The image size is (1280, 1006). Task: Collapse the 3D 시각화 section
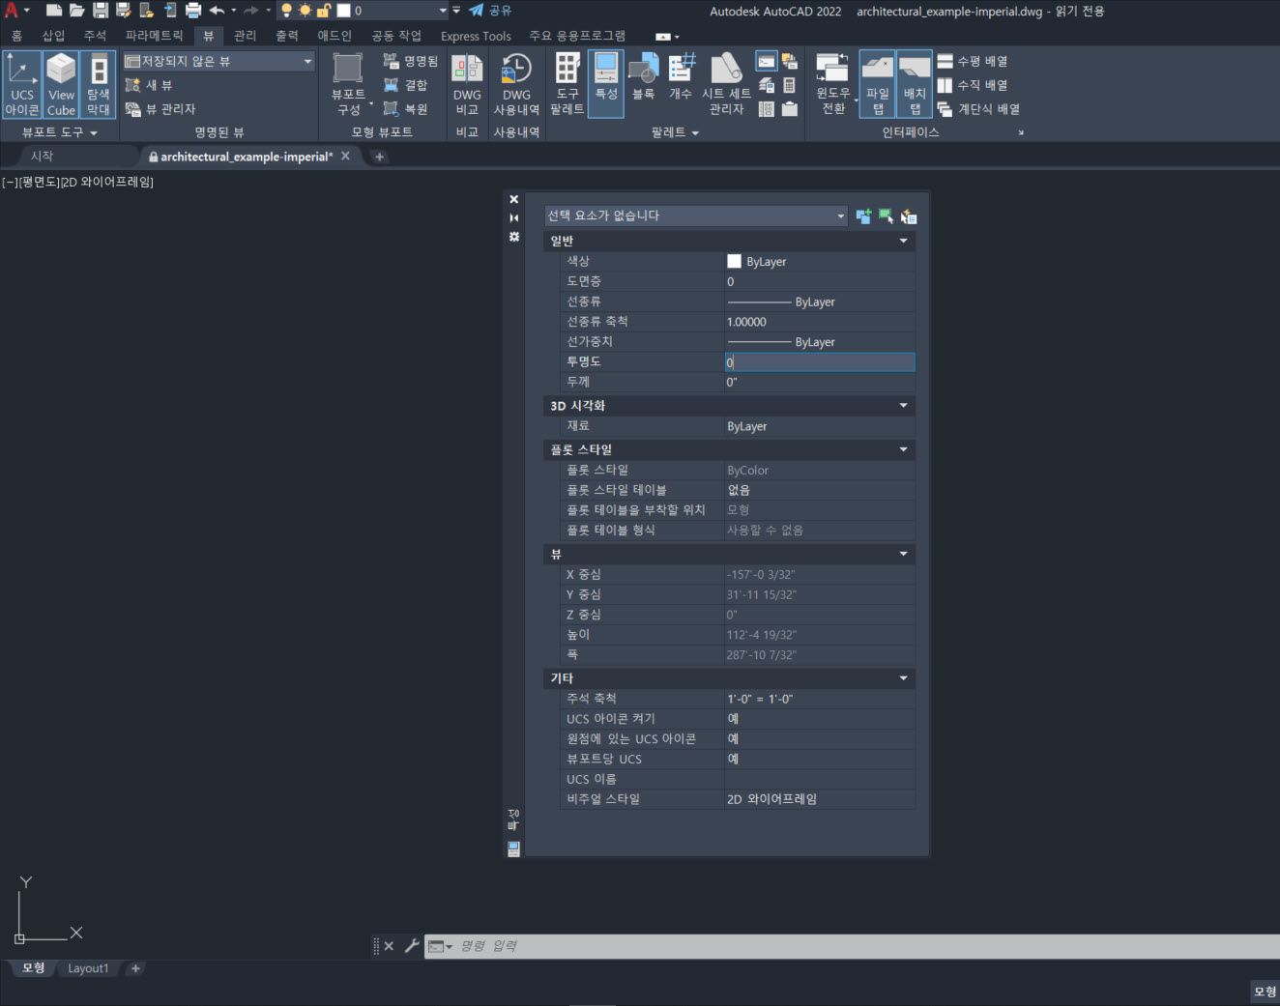(904, 406)
